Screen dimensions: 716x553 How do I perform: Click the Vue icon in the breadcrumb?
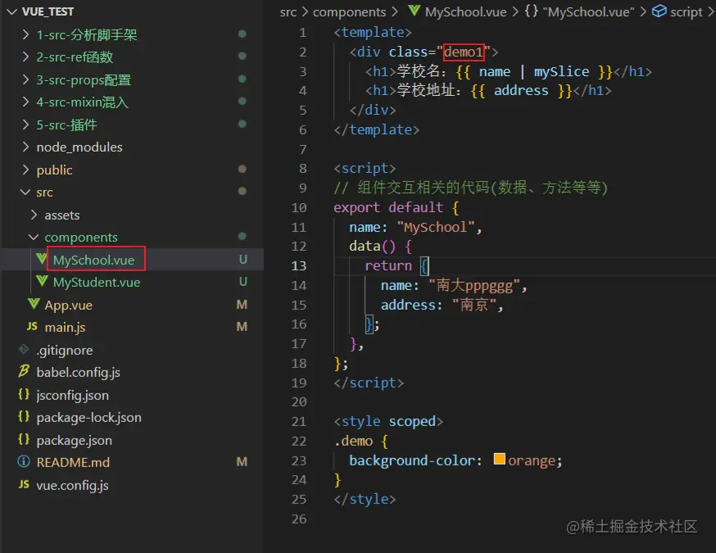tap(415, 11)
